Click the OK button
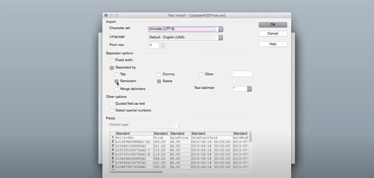Screen dimensions: 374x178 point(272,25)
